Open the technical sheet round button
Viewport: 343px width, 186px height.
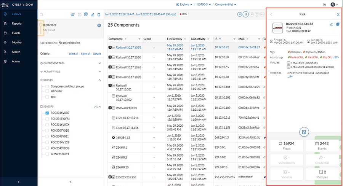[x=304, y=132]
